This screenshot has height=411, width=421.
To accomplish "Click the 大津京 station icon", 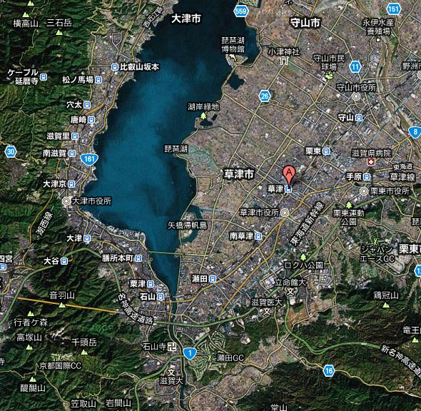I will (x=71, y=184).
